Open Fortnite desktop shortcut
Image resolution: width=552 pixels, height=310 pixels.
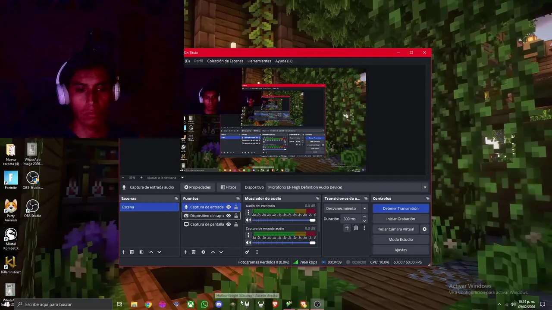pos(11,180)
